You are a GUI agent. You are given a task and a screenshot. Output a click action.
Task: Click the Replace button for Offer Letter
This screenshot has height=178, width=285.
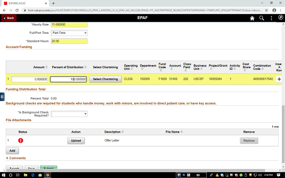click(249, 141)
